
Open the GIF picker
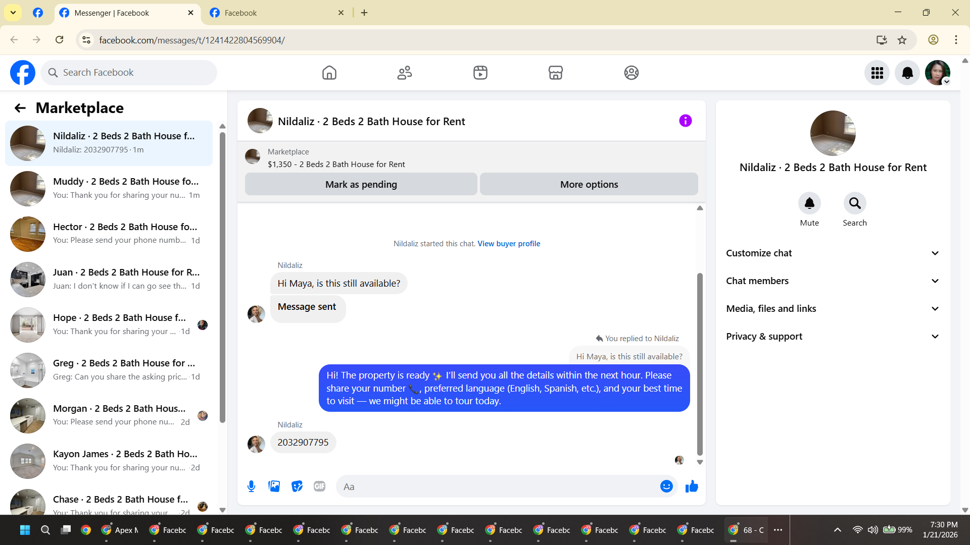[319, 486]
